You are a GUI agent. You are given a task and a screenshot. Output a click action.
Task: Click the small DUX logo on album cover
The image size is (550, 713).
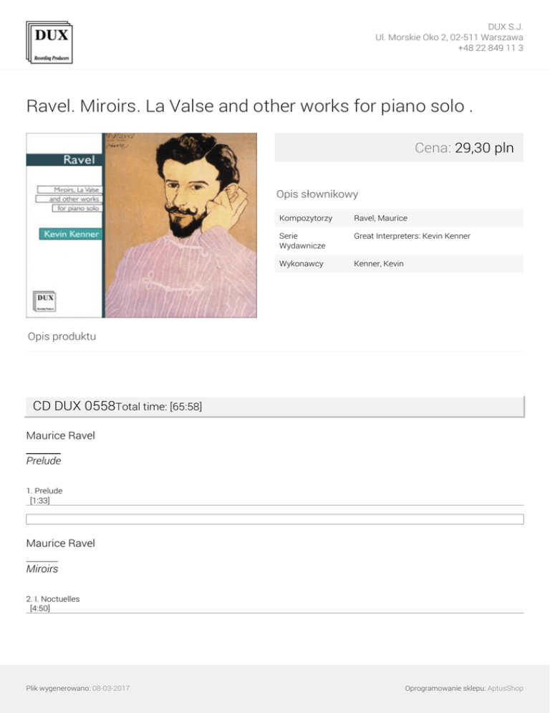pyautogui.click(x=44, y=303)
